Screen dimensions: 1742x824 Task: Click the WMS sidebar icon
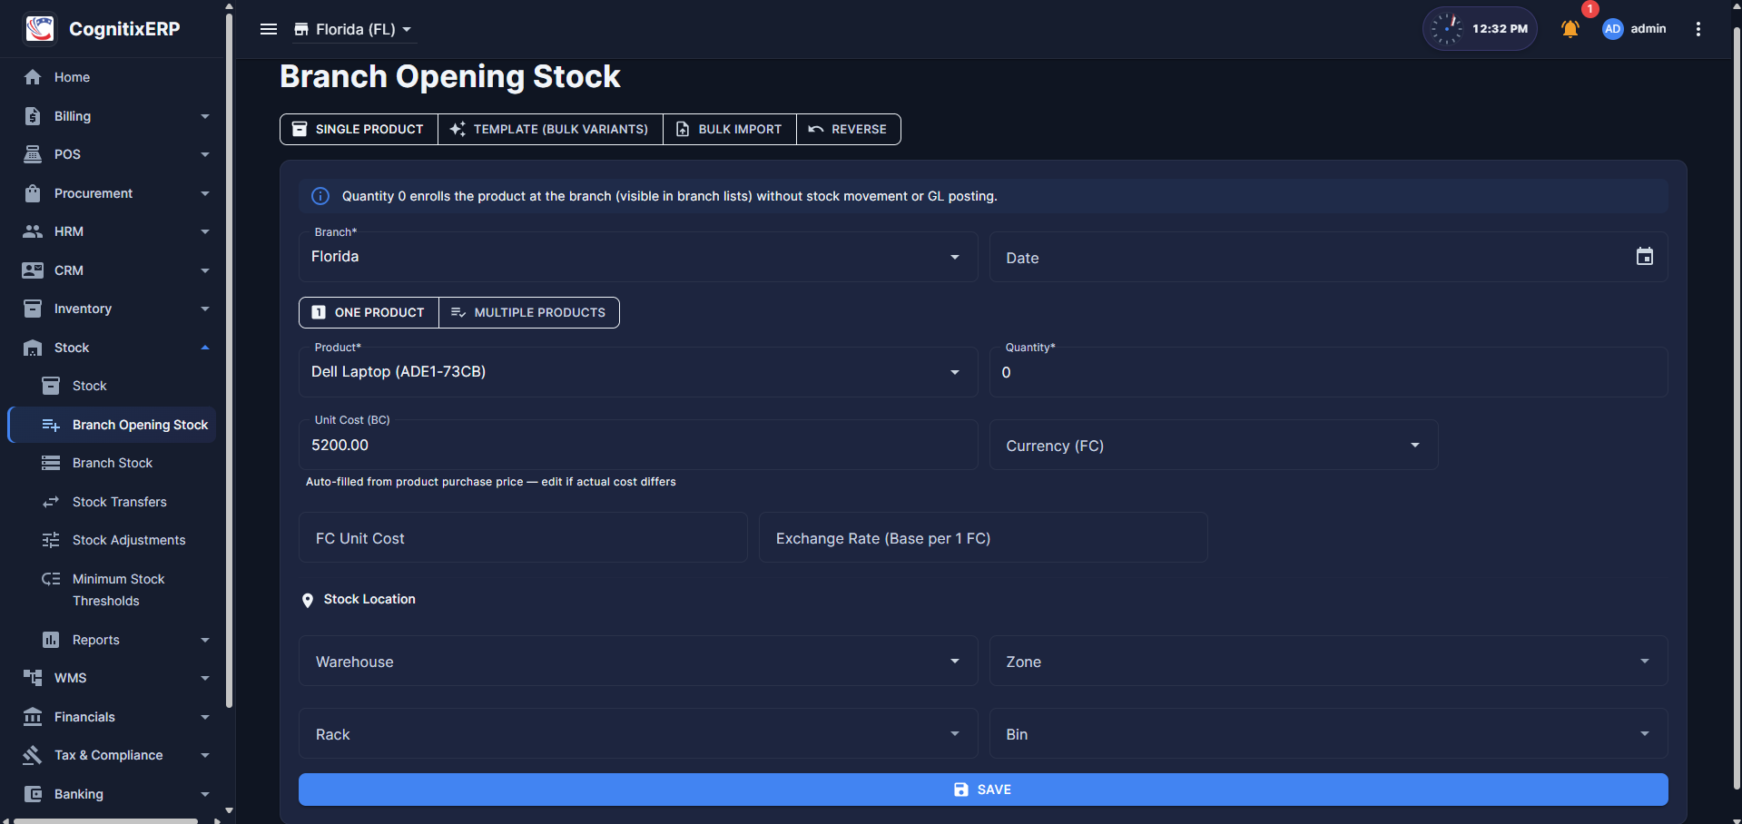click(33, 678)
